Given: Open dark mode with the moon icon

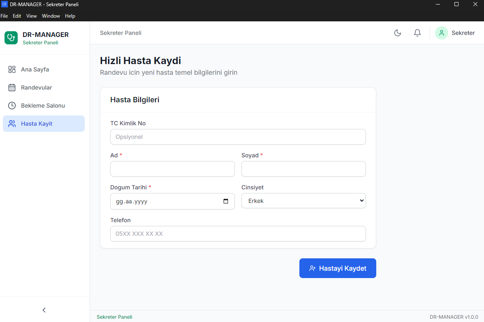Looking at the screenshot, I should [397, 32].
